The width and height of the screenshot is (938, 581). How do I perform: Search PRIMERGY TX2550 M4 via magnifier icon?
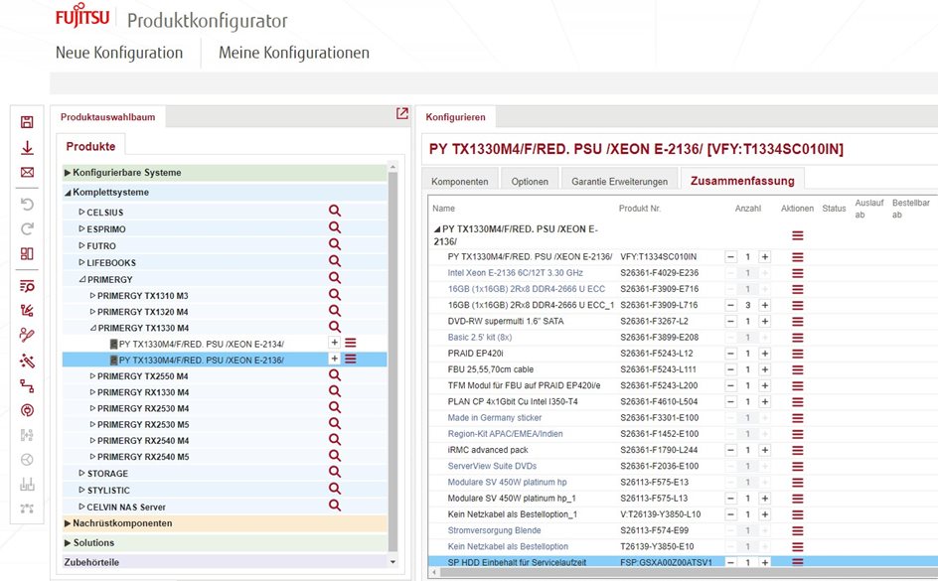point(335,374)
